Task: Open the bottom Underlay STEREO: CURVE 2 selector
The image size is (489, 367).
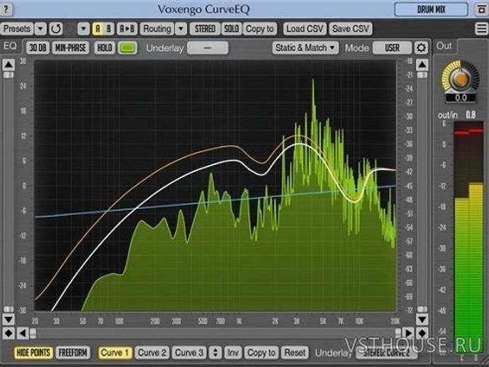Action: point(386,353)
